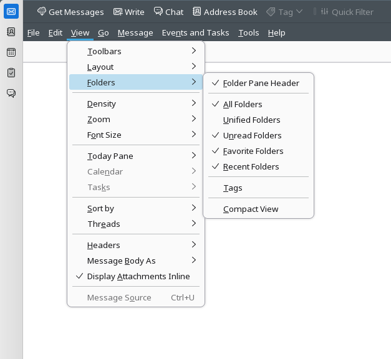Open the Chat sidebar icon
This screenshot has height=359, width=391.
pos(11,93)
